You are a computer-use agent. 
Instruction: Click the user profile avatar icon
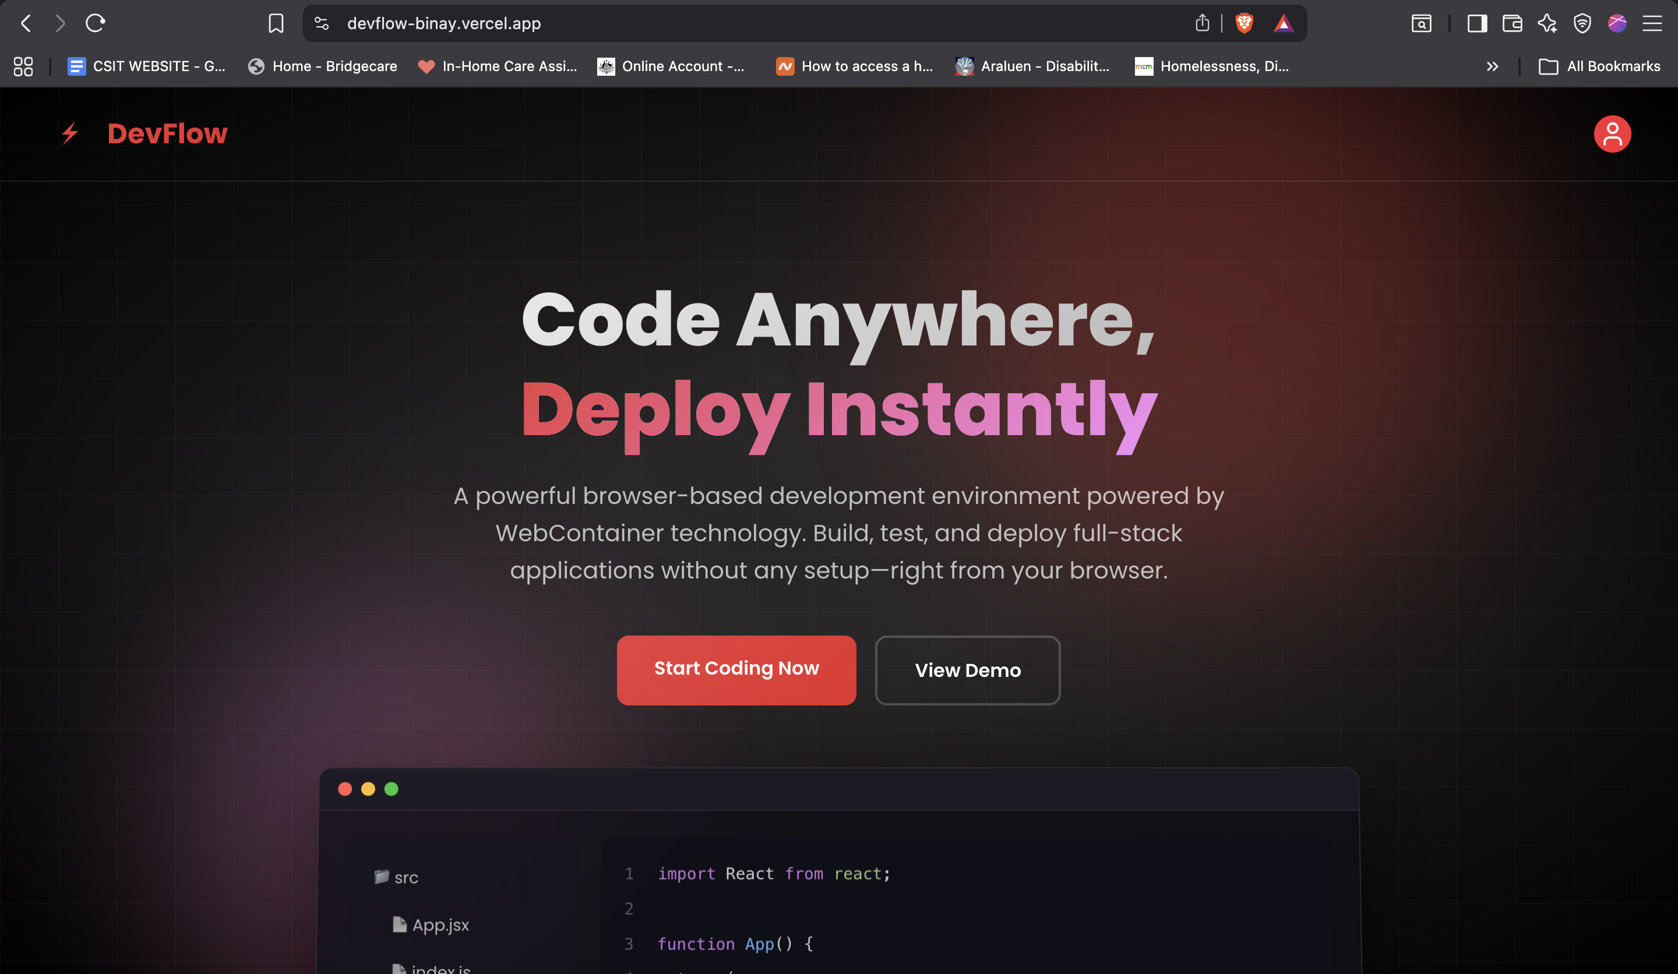1612,134
